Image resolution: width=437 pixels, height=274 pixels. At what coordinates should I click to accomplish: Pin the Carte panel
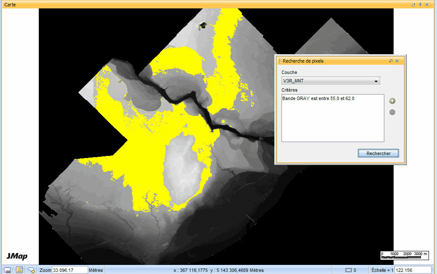420,4
